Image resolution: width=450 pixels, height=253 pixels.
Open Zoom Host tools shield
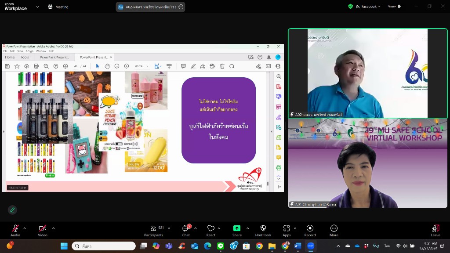pos(263,231)
